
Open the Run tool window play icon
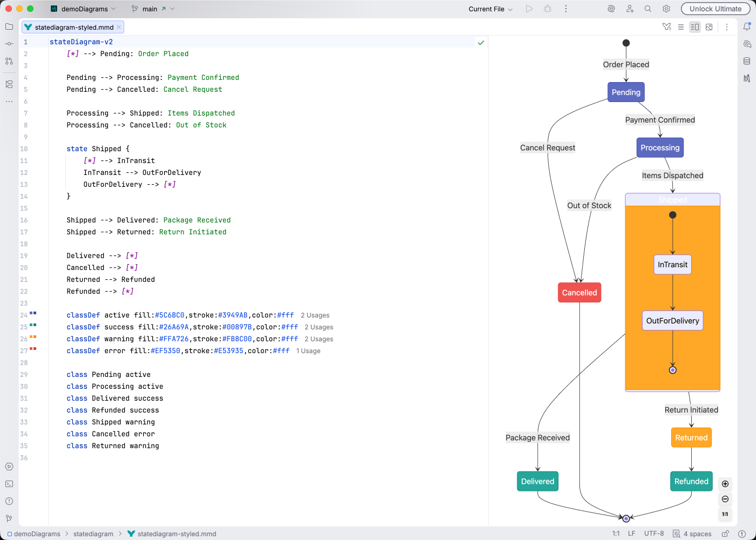(9, 467)
